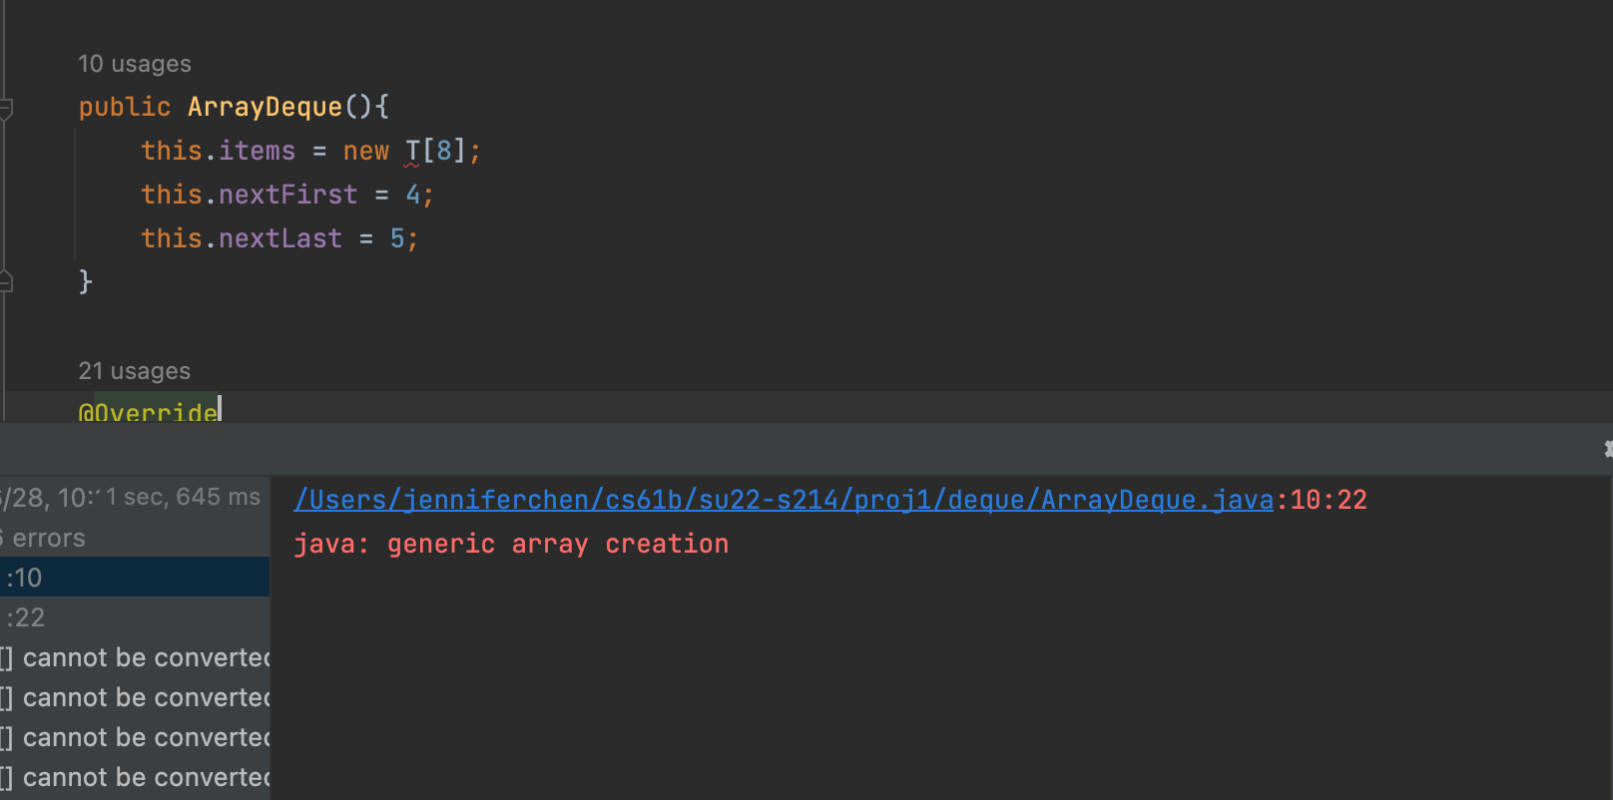Click the build time "1 sec, 645 ms" row
This screenshot has width=1613, height=800.
[183, 497]
